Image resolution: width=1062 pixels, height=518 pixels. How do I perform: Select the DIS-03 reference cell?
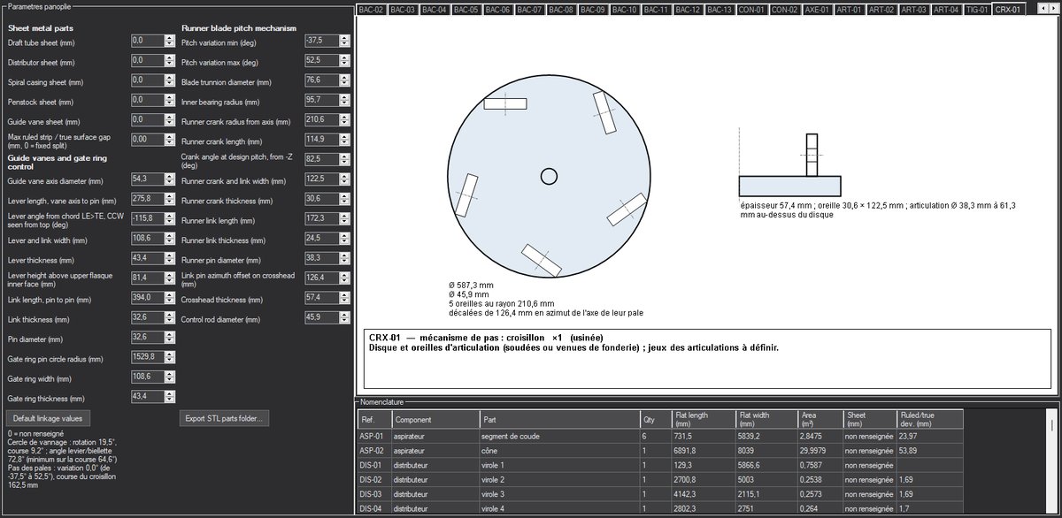pos(374,494)
